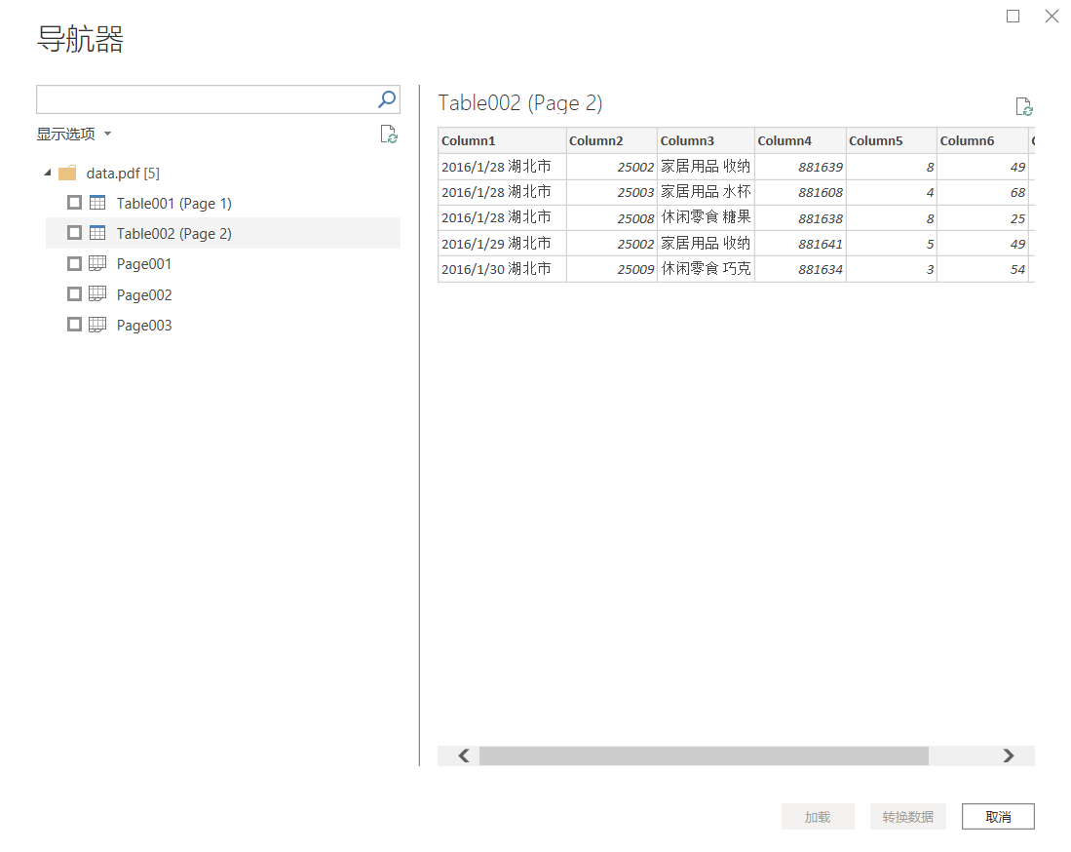
Task: Close the navigator dialog
Action: pyautogui.click(x=1052, y=16)
